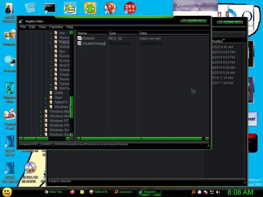Open the Control Panel desktop icon
Image resolution: width=263 pixels, height=197 pixels.
(x=10, y=119)
